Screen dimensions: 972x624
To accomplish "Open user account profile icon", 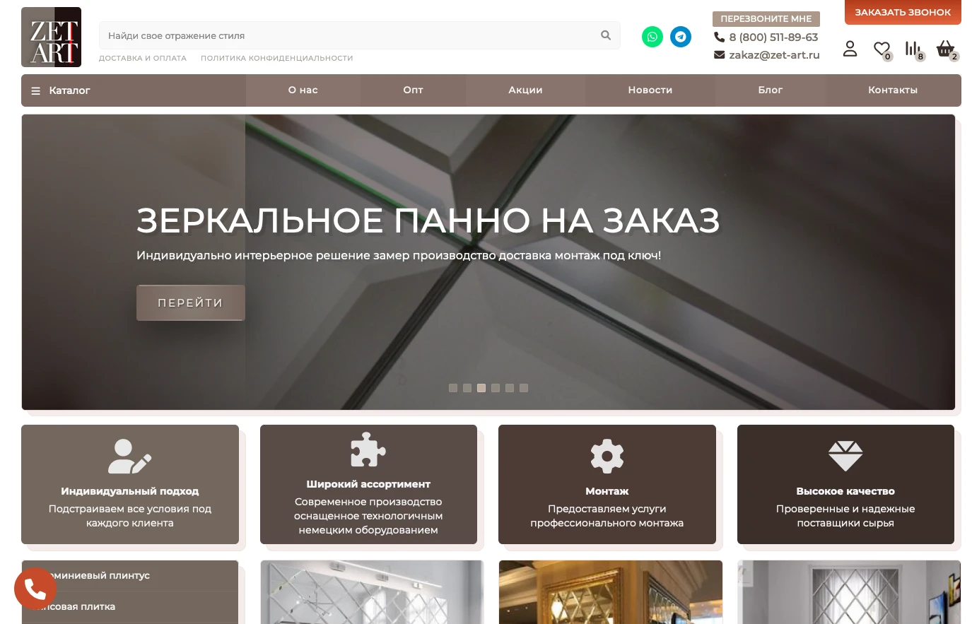I will click(850, 49).
